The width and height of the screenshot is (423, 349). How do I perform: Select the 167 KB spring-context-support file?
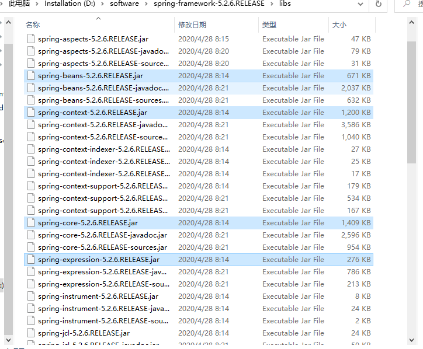199,211
